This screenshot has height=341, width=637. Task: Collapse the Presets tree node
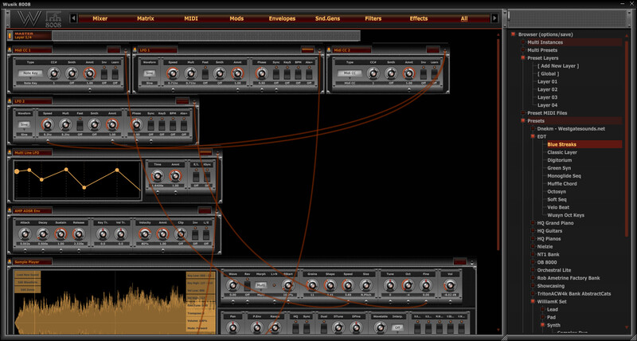(x=523, y=121)
